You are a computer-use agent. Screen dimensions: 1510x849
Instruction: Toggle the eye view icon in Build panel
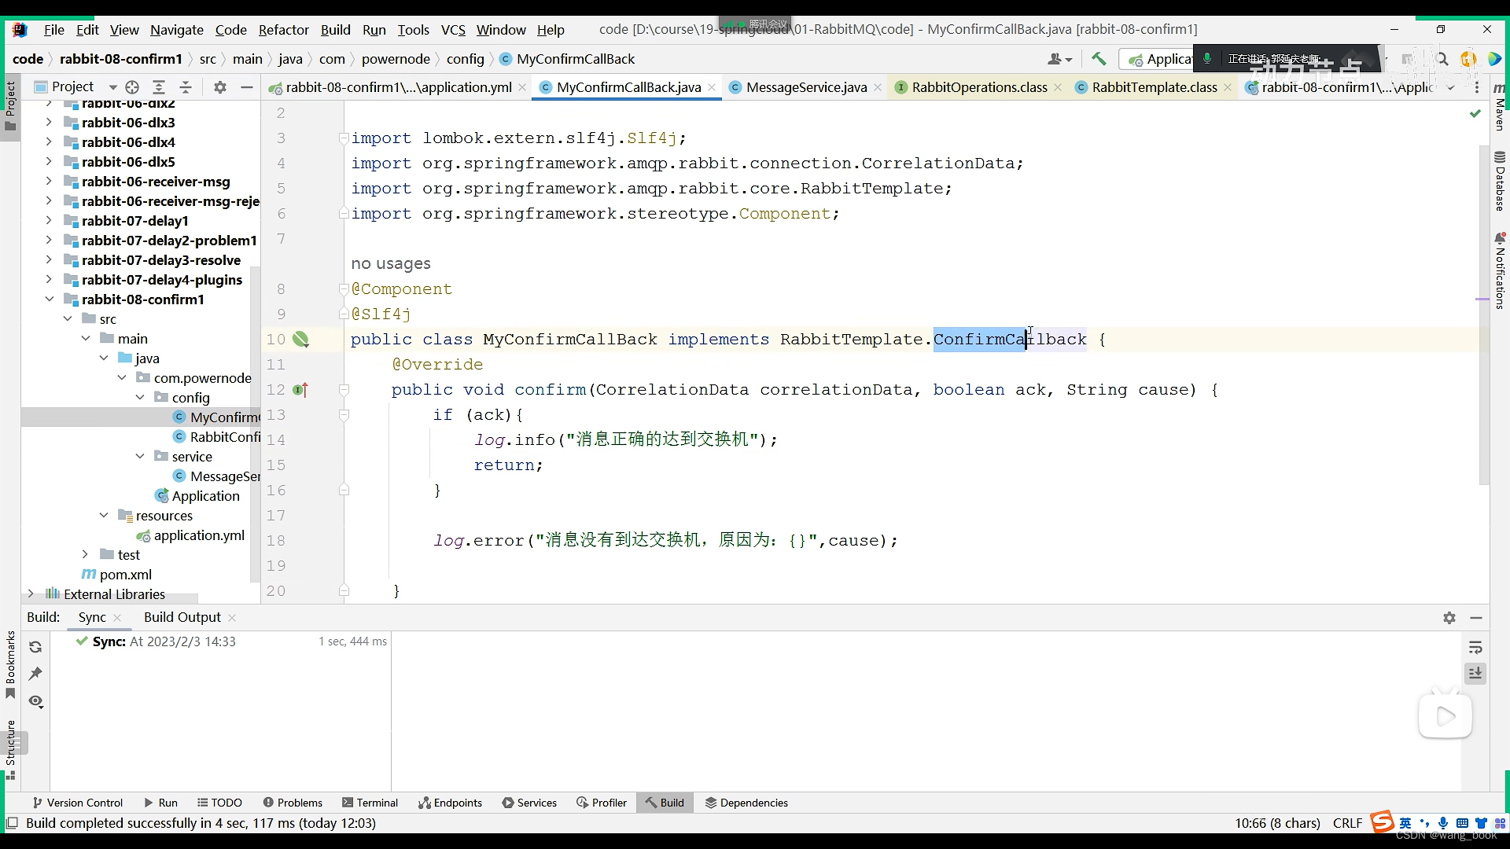click(35, 701)
